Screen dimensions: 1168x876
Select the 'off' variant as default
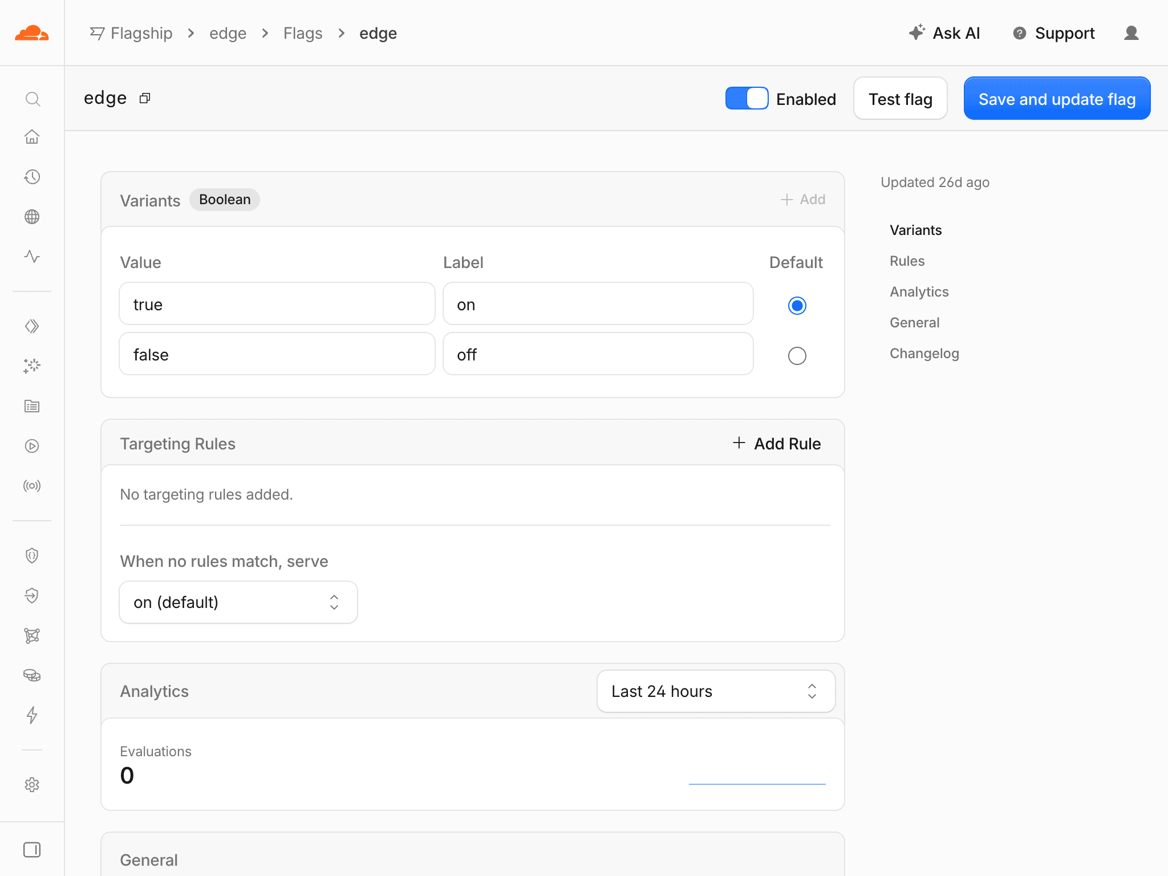[797, 356]
